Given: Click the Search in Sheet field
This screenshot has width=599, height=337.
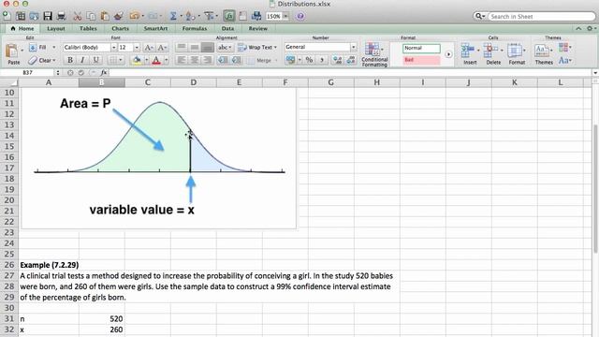Looking at the screenshot, I should 541,17.
